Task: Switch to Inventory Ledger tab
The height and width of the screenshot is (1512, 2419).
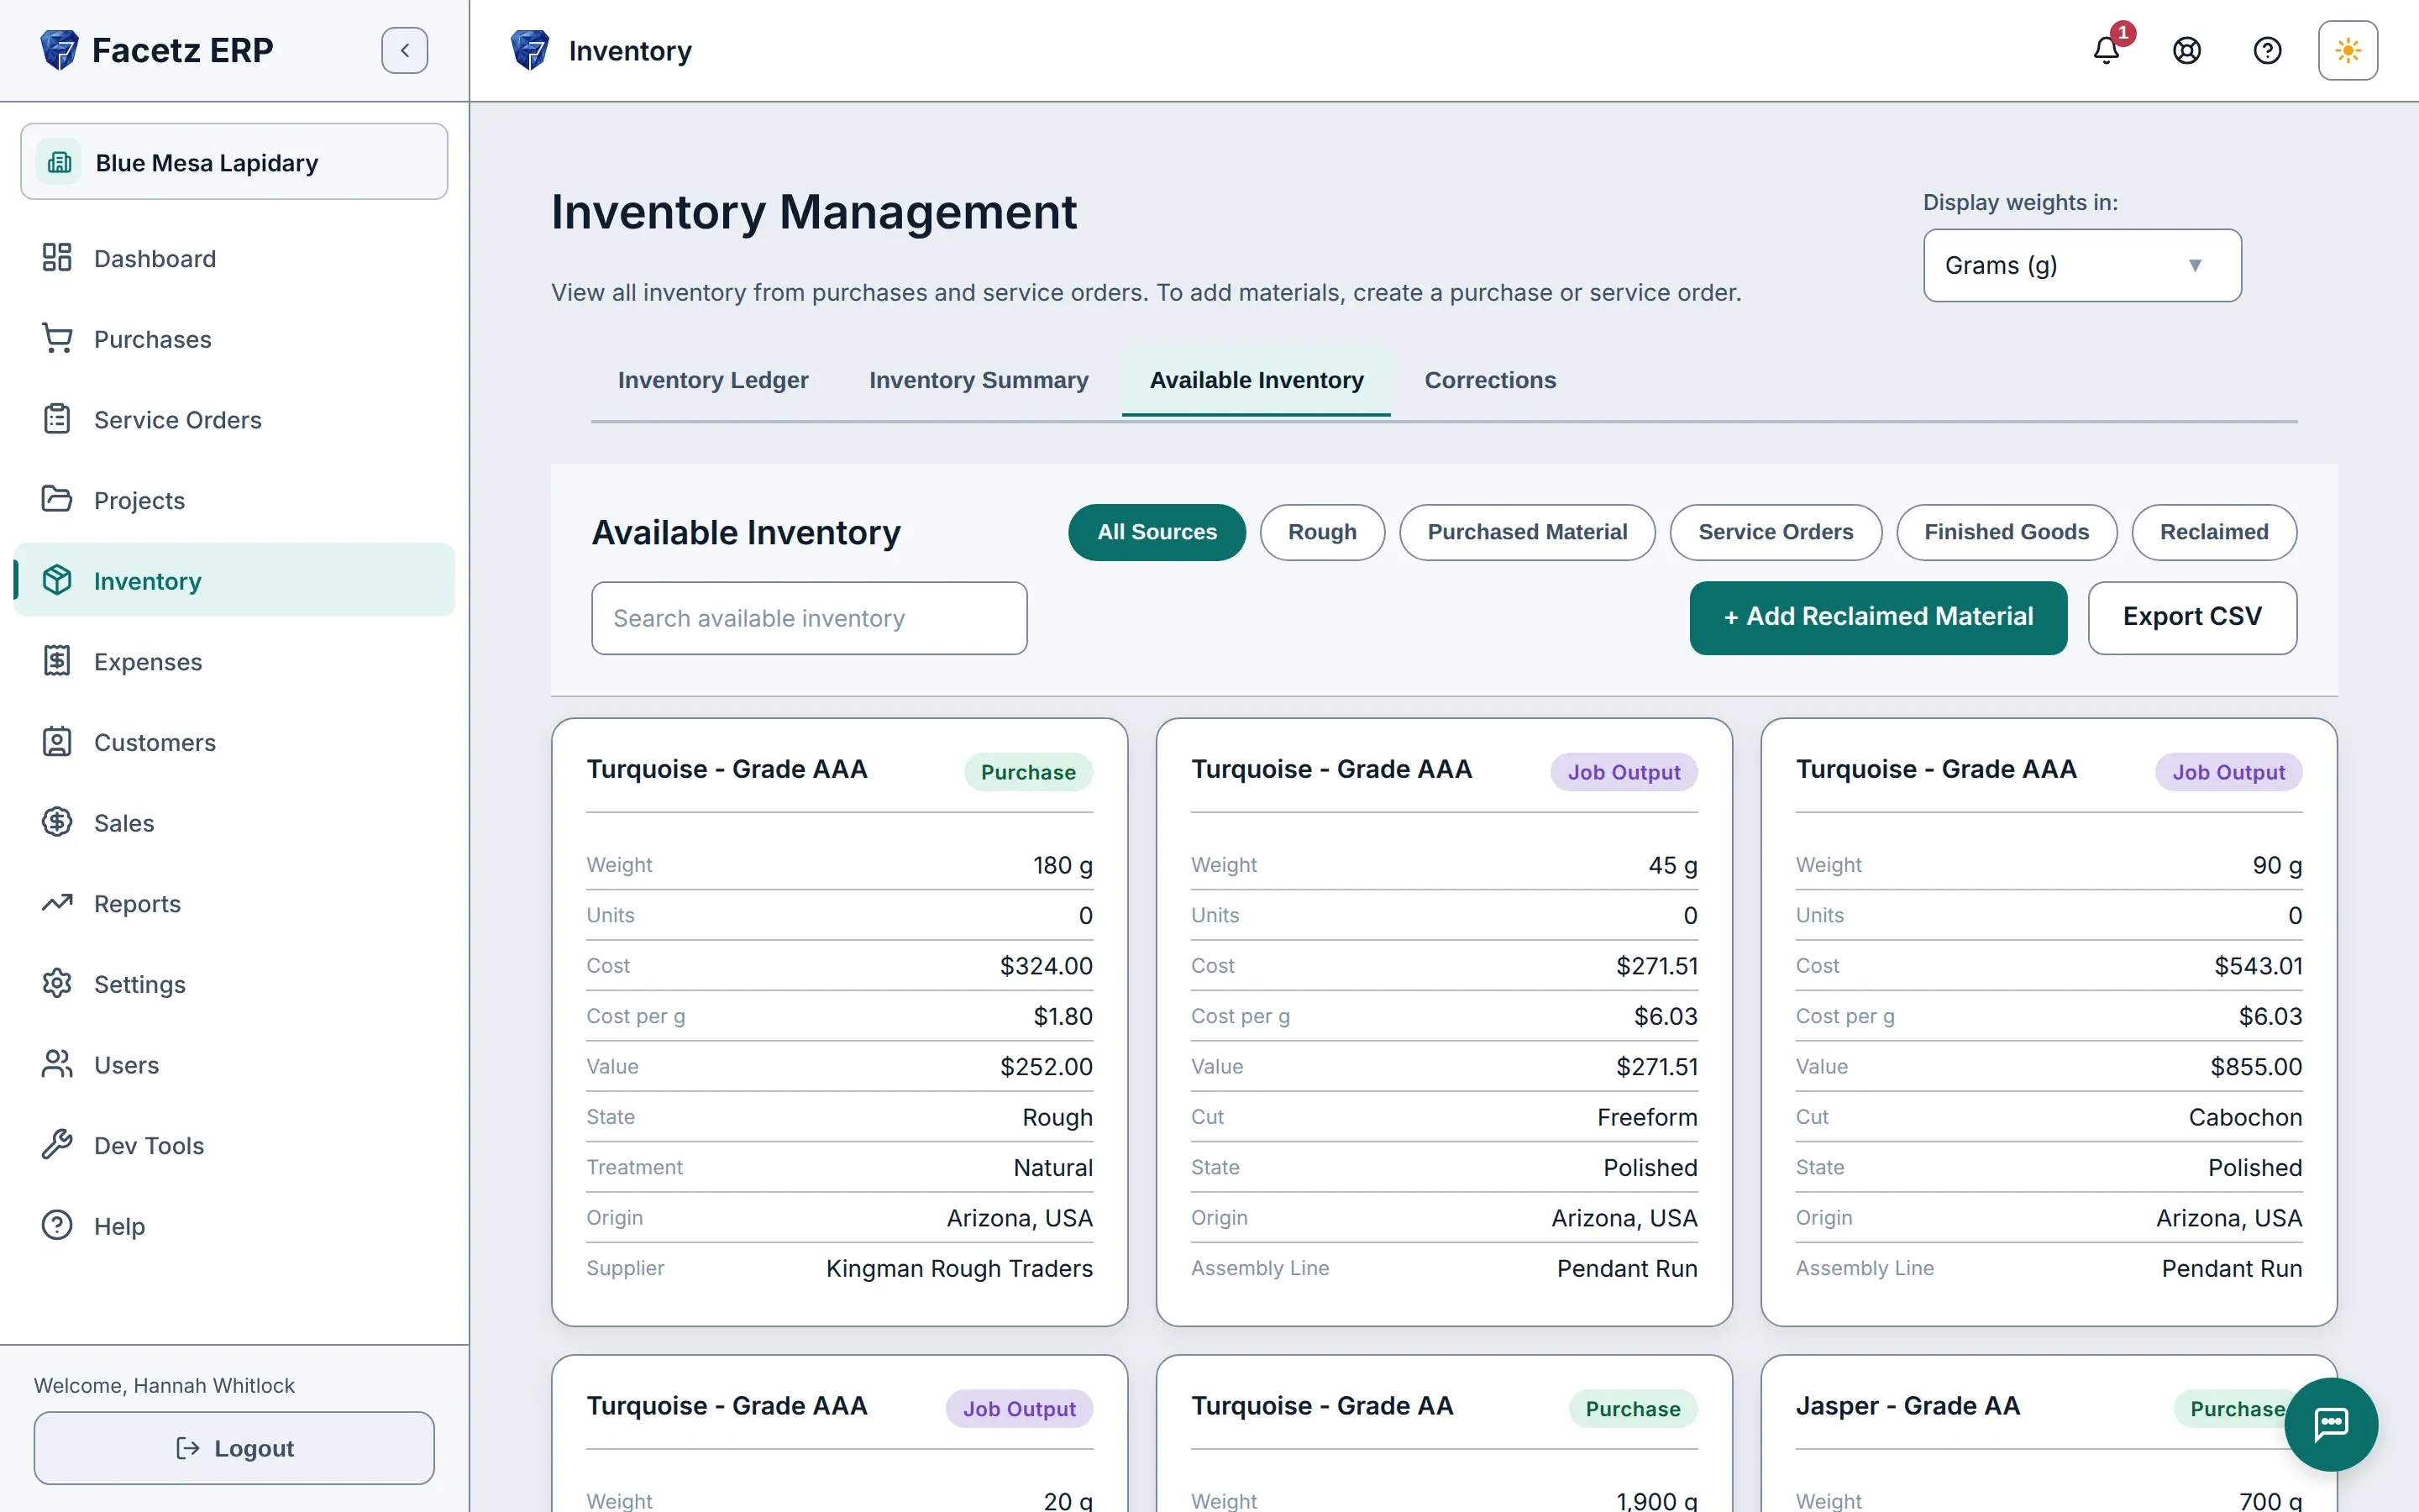Action: tap(713, 380)
